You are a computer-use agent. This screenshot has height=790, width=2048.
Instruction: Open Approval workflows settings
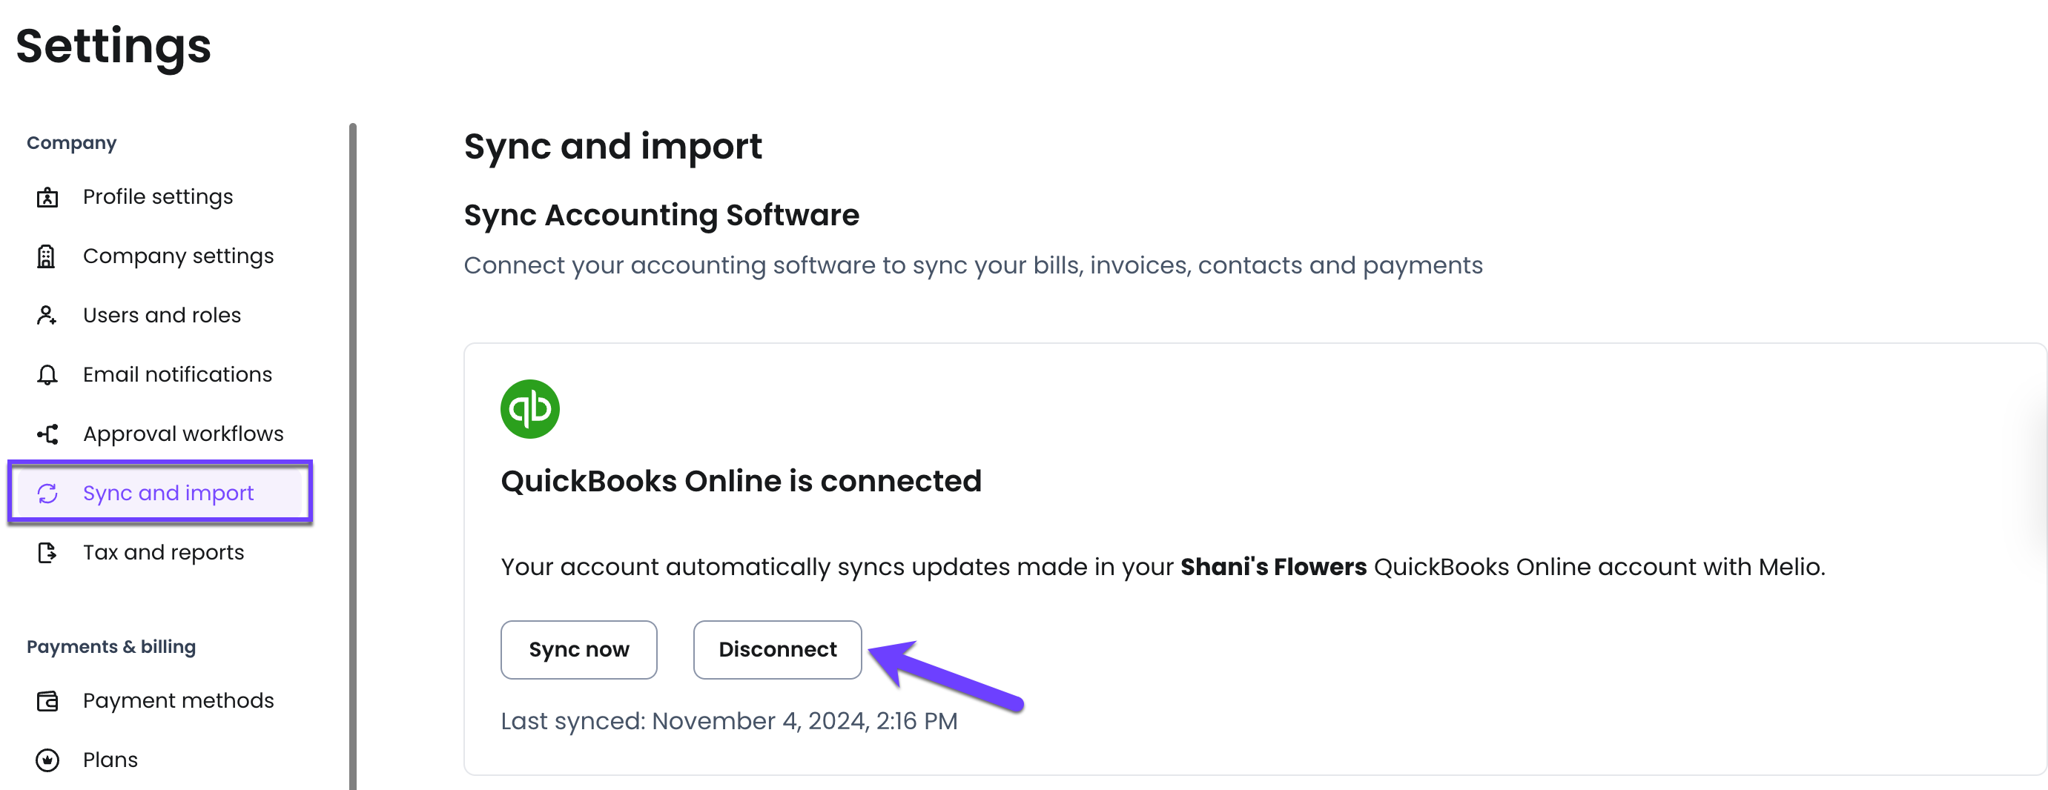[183, 434]
